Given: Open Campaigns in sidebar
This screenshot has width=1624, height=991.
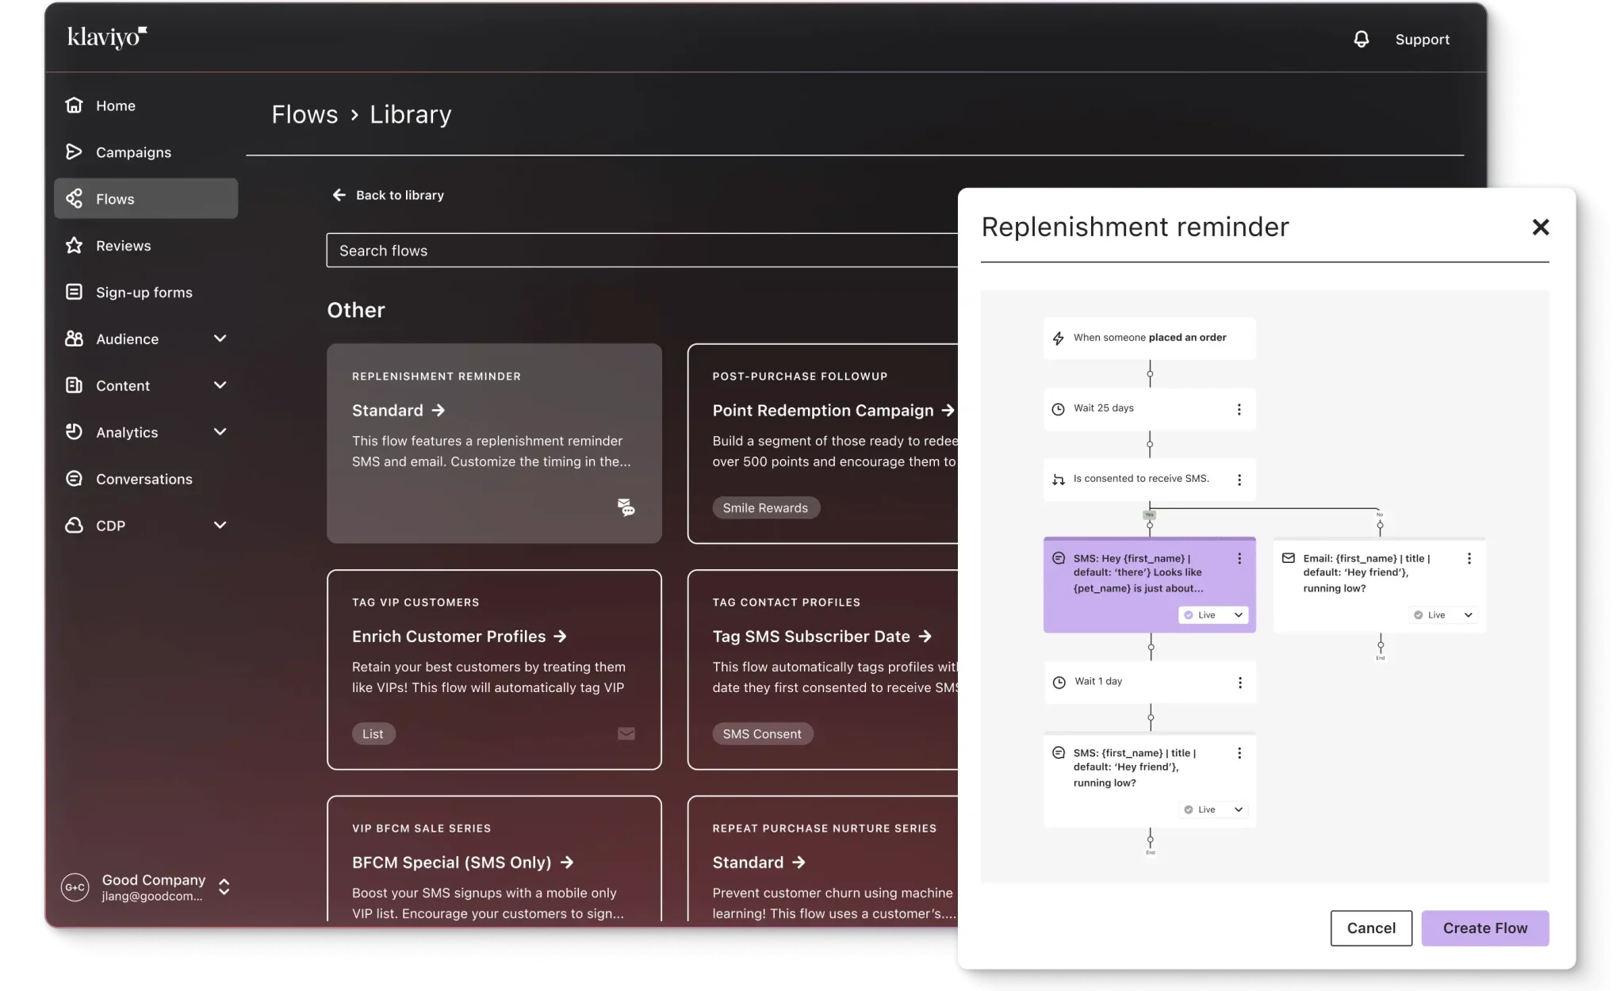Looking at the screenshot, I should tap(146, 152).
